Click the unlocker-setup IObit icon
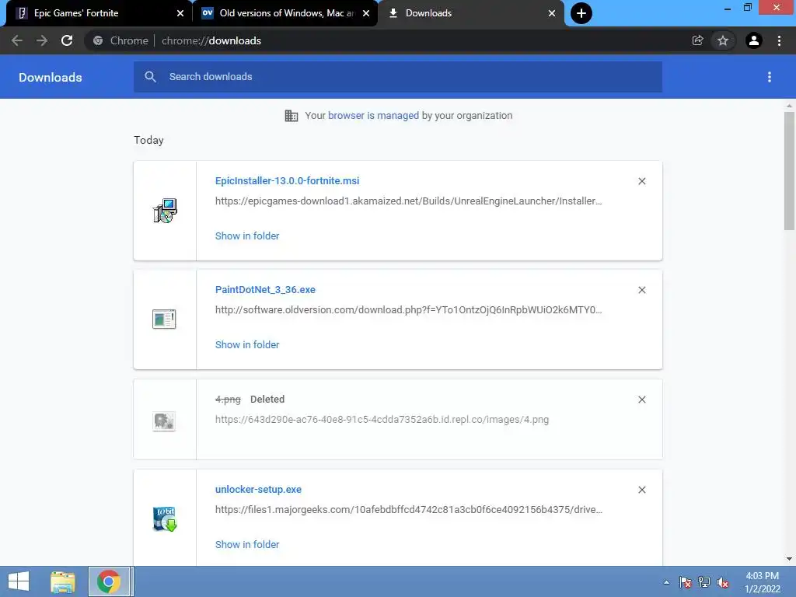The image size is (796, 597). [x=165, y=518]
